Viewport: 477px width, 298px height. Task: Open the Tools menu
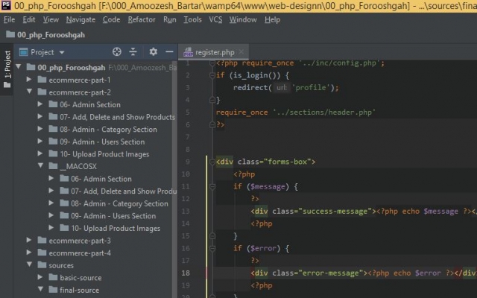tap(192, 20)
